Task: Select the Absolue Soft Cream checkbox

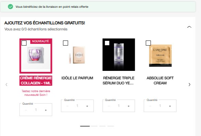Action: pyautogui.click(x=148, y=43)
